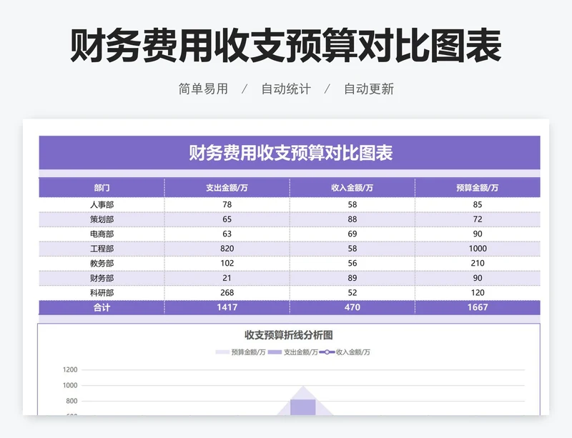Click the subtitle text 自动统计
Screen dimensions: 572x438
click(286, 89)
